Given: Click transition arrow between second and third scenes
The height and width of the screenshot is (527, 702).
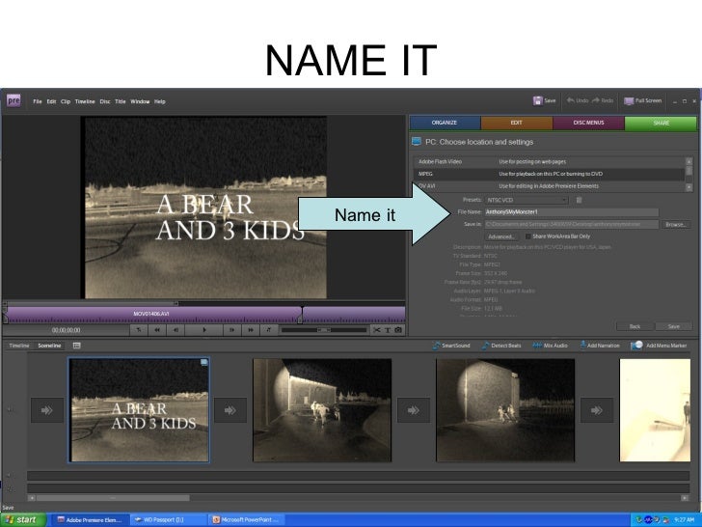Looking at the screenshot, I should pyautogui.click(x=414, y=410).
